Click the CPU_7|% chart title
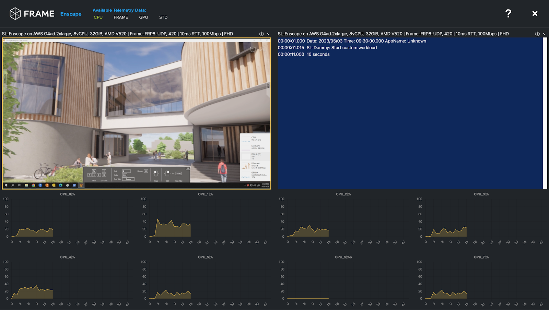 pos(481,257)
